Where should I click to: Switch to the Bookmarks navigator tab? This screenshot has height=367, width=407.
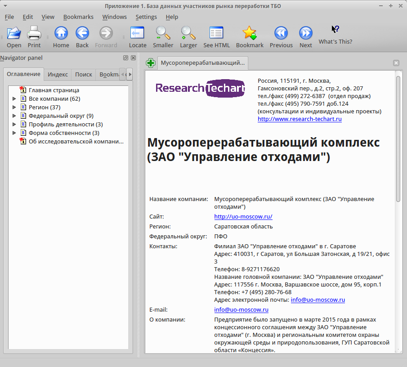[x=109, y=75]
